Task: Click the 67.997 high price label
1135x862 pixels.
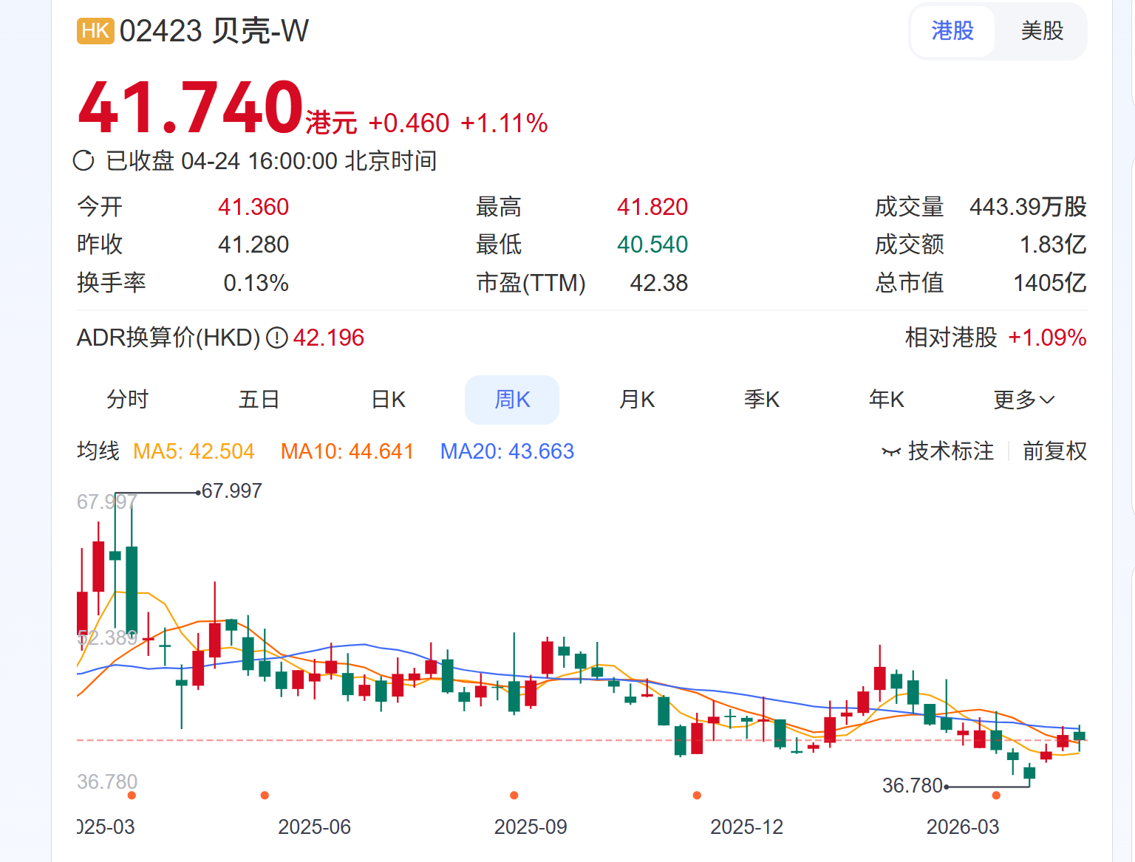Action: (x=231, y=490)
